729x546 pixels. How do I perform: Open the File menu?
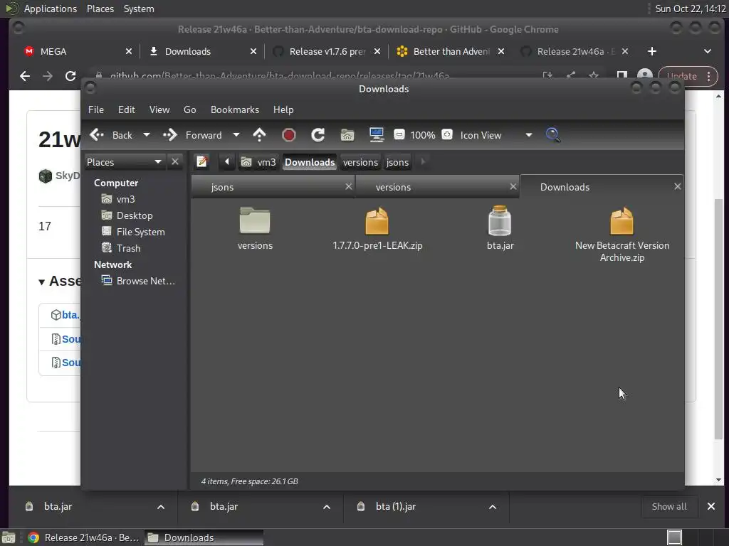tap(96, 109)
